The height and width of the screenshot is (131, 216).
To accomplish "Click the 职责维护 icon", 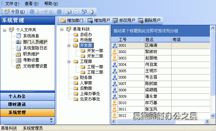I will tap(19, 54).
